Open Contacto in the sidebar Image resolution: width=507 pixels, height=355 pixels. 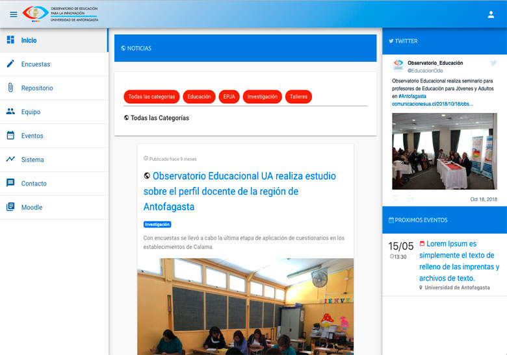click(54, 183)
